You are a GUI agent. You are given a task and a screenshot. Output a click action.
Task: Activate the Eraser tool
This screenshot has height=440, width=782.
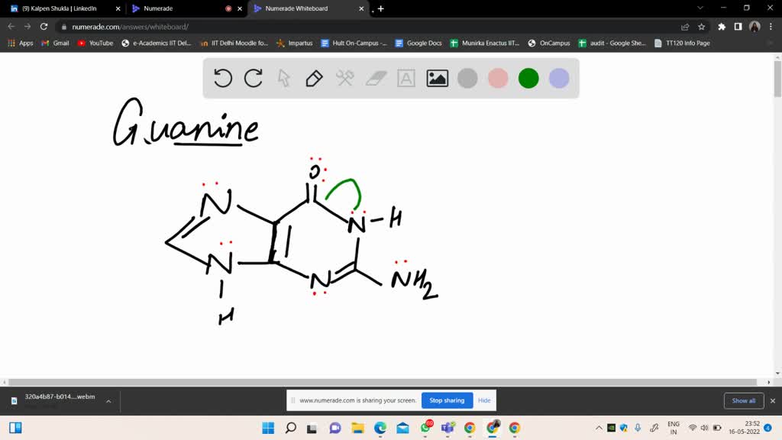(375, 78)
